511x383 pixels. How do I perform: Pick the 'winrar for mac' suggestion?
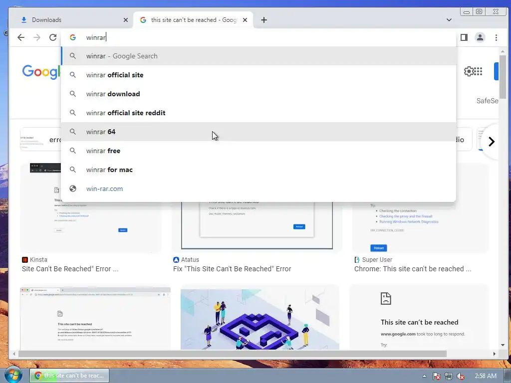tap(258, 170)
